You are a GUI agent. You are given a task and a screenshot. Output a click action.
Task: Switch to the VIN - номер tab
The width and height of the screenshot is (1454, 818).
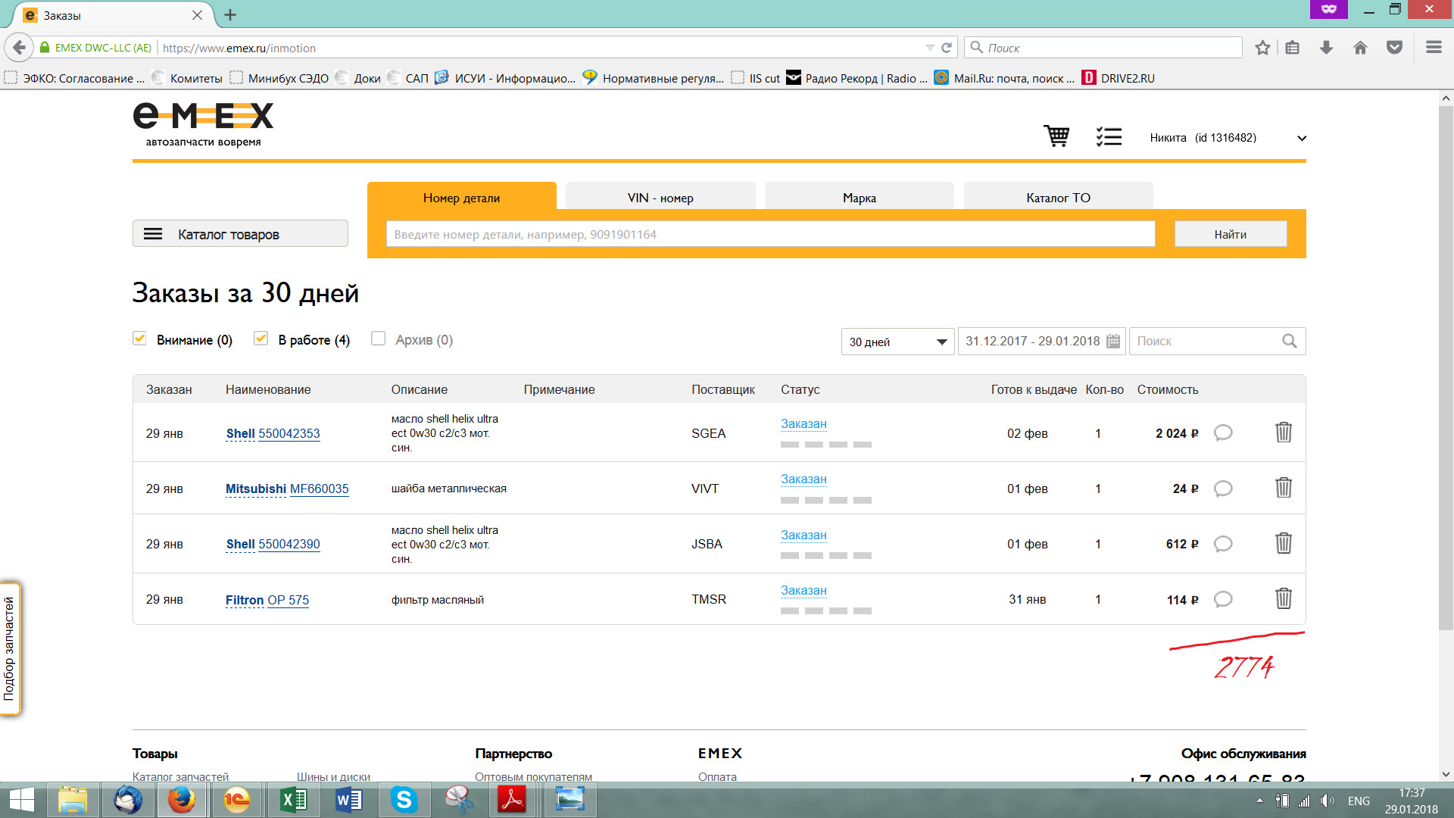[x=660, y=198]
